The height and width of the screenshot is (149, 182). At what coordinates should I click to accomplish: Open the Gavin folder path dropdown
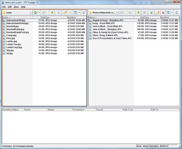pos(31,13)
